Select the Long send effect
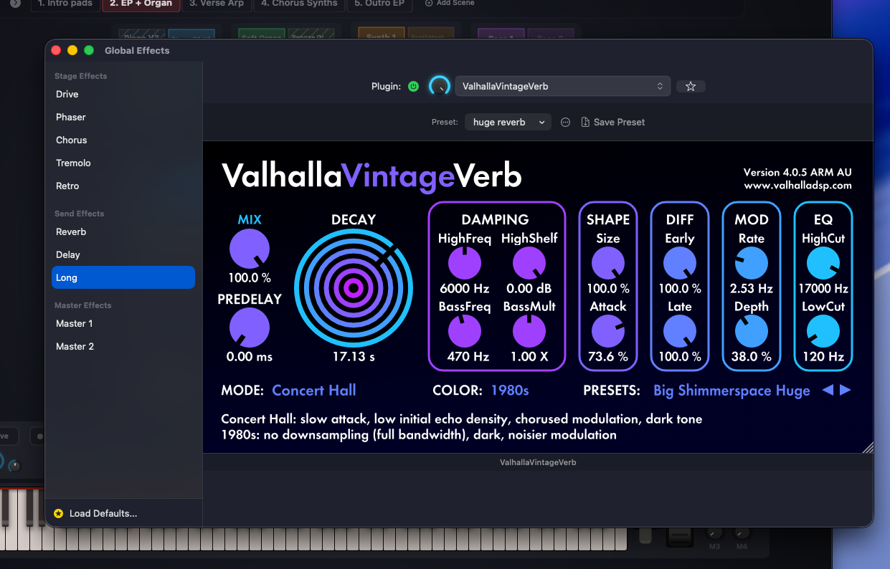 click(x=123, y=277)
